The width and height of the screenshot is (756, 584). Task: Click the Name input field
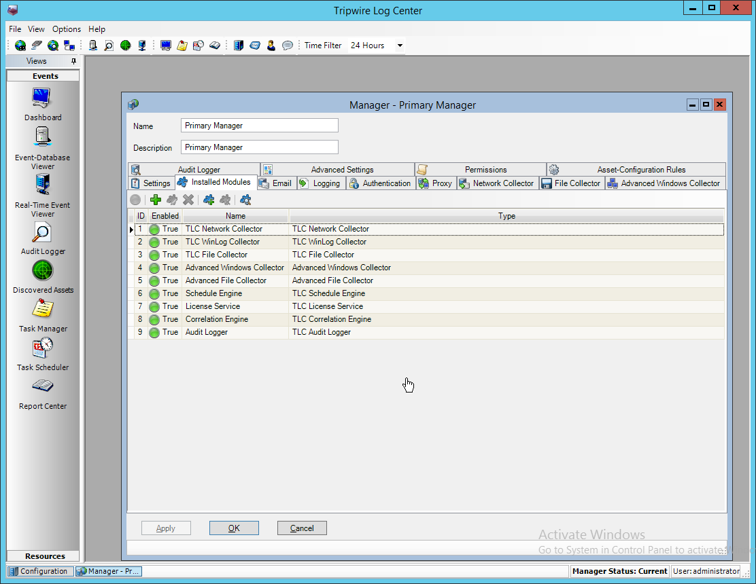point(260,125)
